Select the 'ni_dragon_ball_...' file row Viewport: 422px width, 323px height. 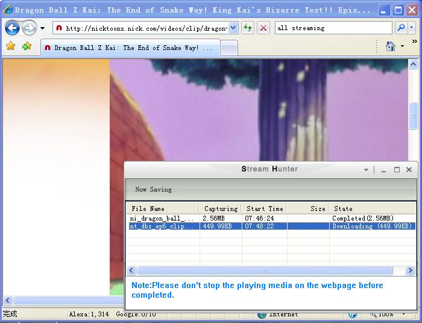coord(271,218)
